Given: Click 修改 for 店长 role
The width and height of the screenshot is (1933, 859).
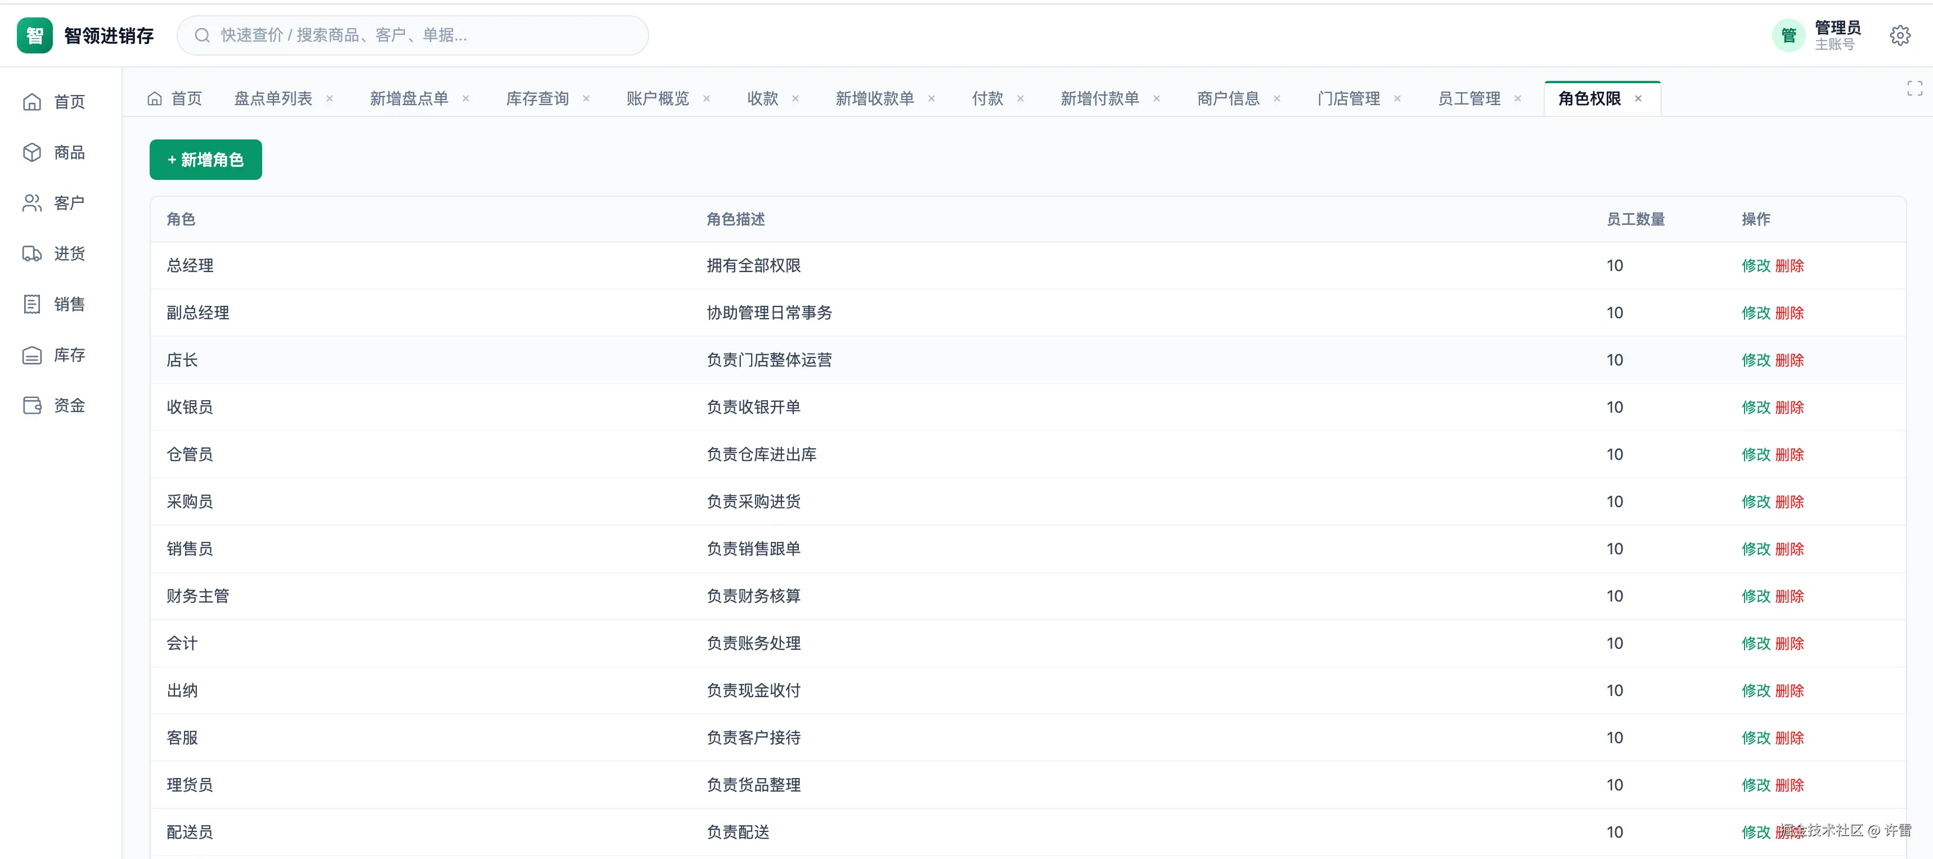Looking at the screenshot, I should tap(1756, 360).
